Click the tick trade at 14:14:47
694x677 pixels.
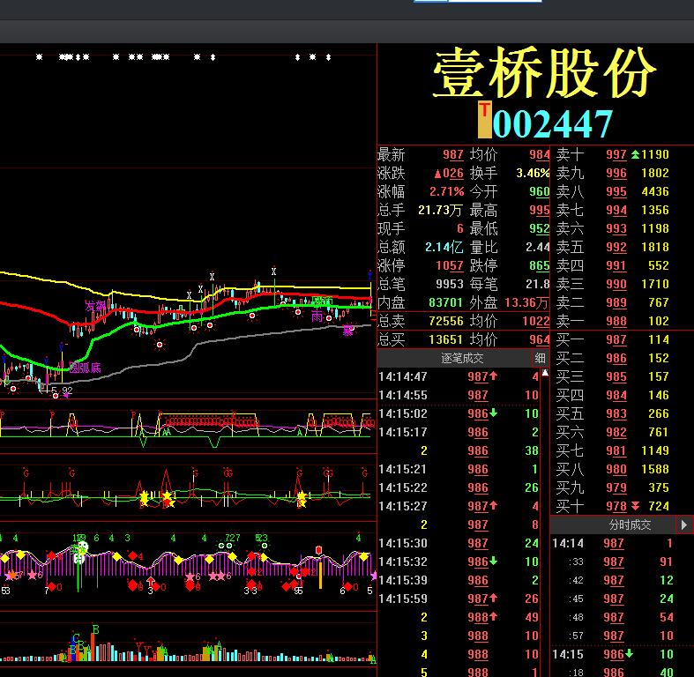pyautogui.click(x=459, y=376)
